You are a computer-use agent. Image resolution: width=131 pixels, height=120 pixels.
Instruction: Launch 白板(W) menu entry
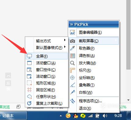(x=94, y=92)
